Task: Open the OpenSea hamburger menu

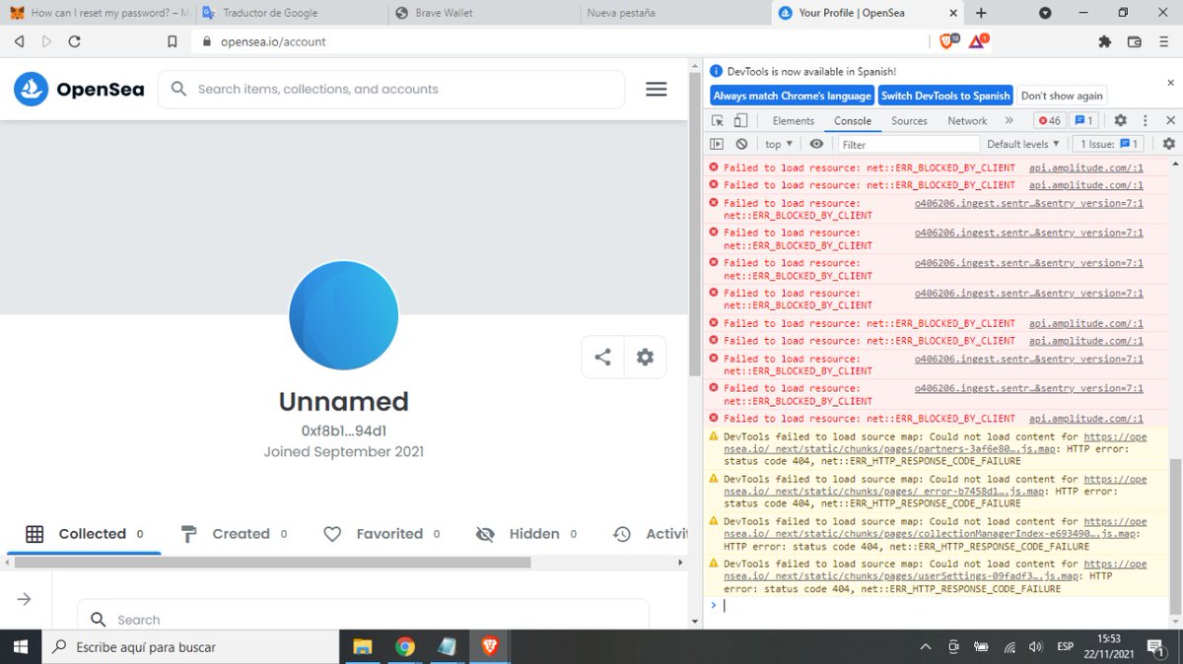Action: coord(657,89)
